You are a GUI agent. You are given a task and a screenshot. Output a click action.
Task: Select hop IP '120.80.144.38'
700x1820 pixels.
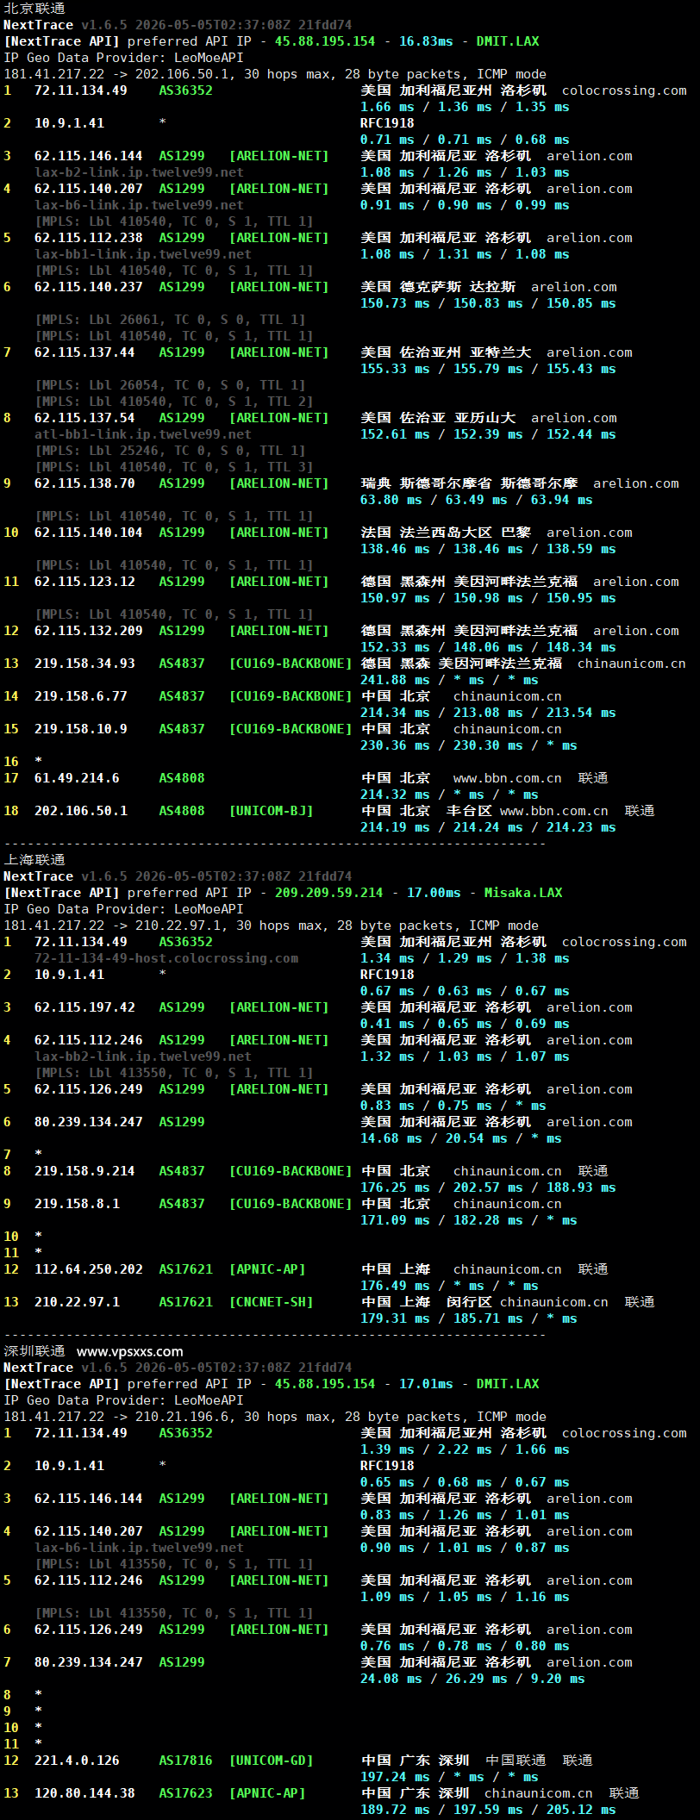[x=84, y=1792]
